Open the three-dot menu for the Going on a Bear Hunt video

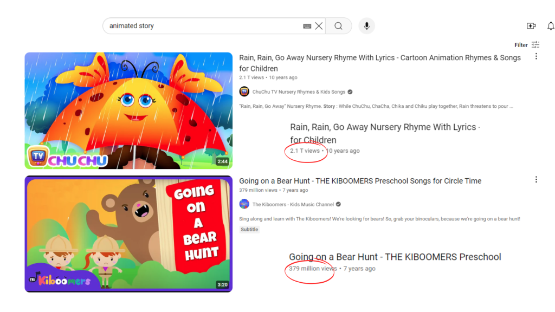coord(536,180)
